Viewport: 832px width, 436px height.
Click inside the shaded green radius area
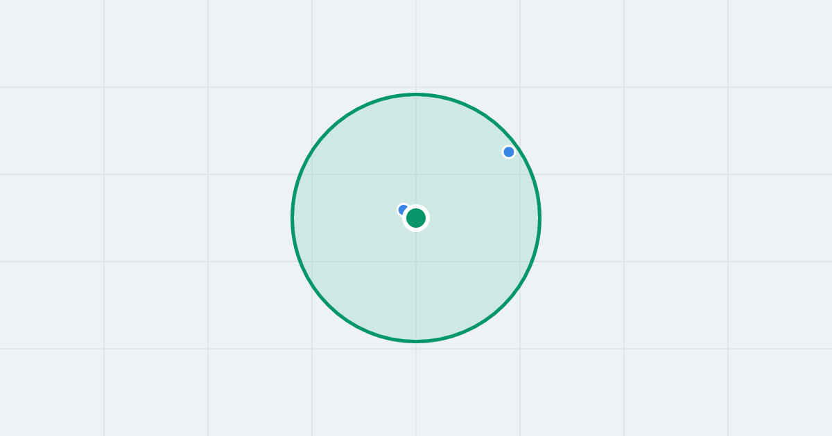coord(416,291)
